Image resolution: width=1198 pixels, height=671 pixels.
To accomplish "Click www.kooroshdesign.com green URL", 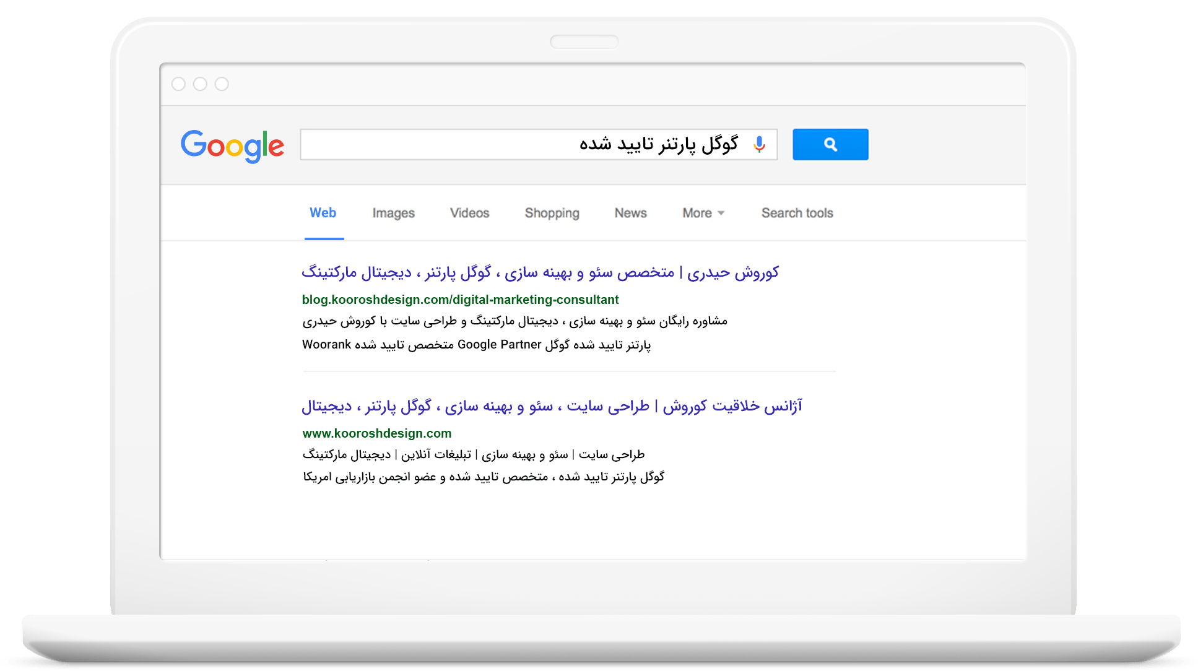I will (x=376, y=433).
